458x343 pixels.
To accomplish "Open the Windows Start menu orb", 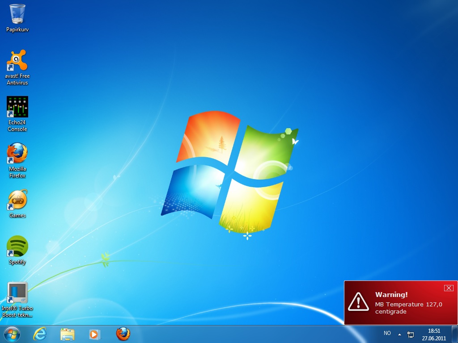I will 12,334.
